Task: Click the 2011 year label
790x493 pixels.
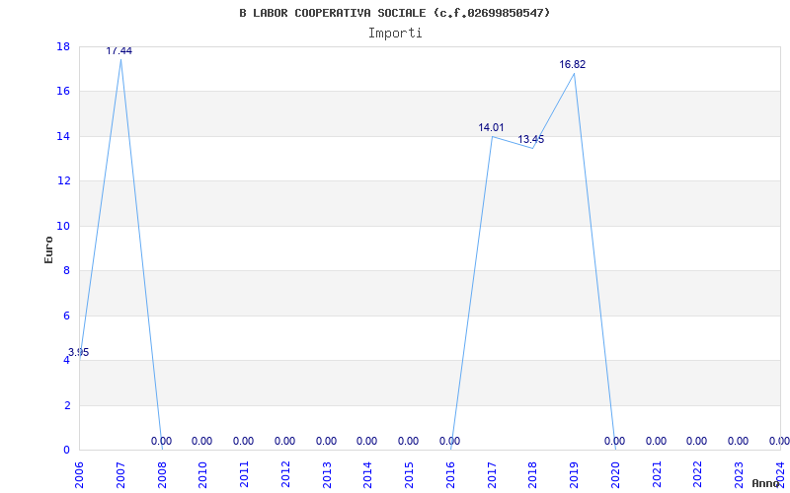Action: 244,475
